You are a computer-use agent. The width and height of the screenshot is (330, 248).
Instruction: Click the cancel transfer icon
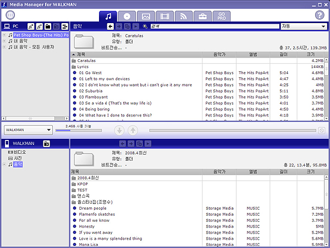(322, 131)
